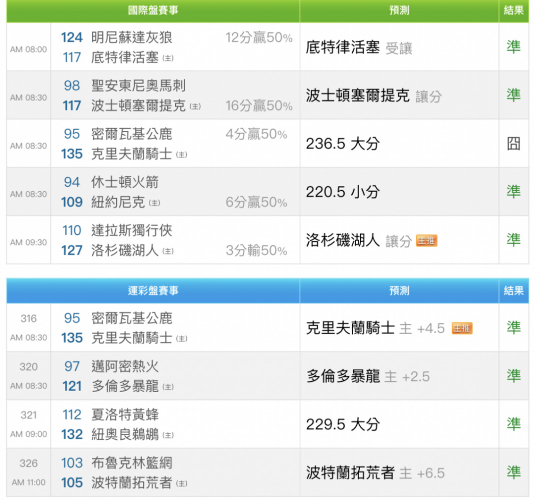Click the 波特蘭拓荒者 主 +6.5 prediction
Image resolution: width=535 pixels, height=500 pixels.
point(375,473)
